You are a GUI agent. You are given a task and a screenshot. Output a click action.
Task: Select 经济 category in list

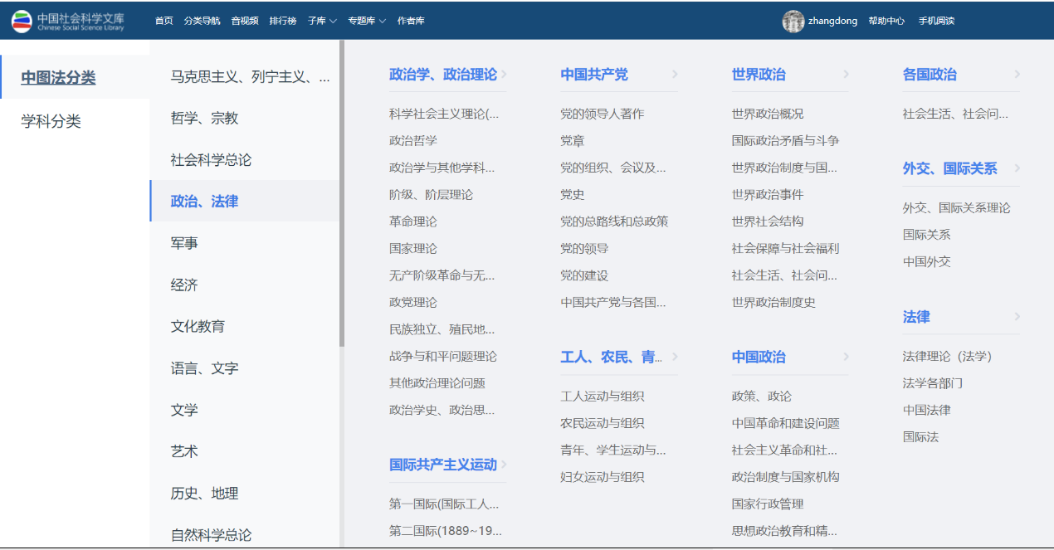pyautogui.click(x=184, y=285)
